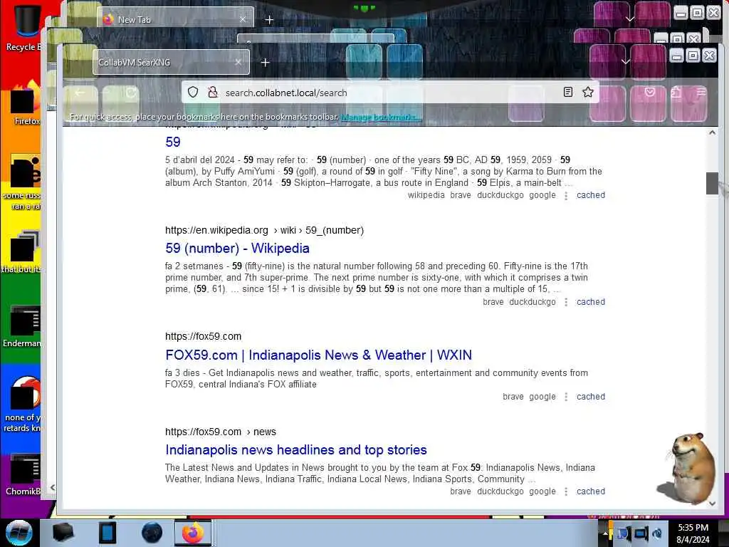Click 'google' engine label under FOX59.com result

pyautogui.click(x=542, y=397)
